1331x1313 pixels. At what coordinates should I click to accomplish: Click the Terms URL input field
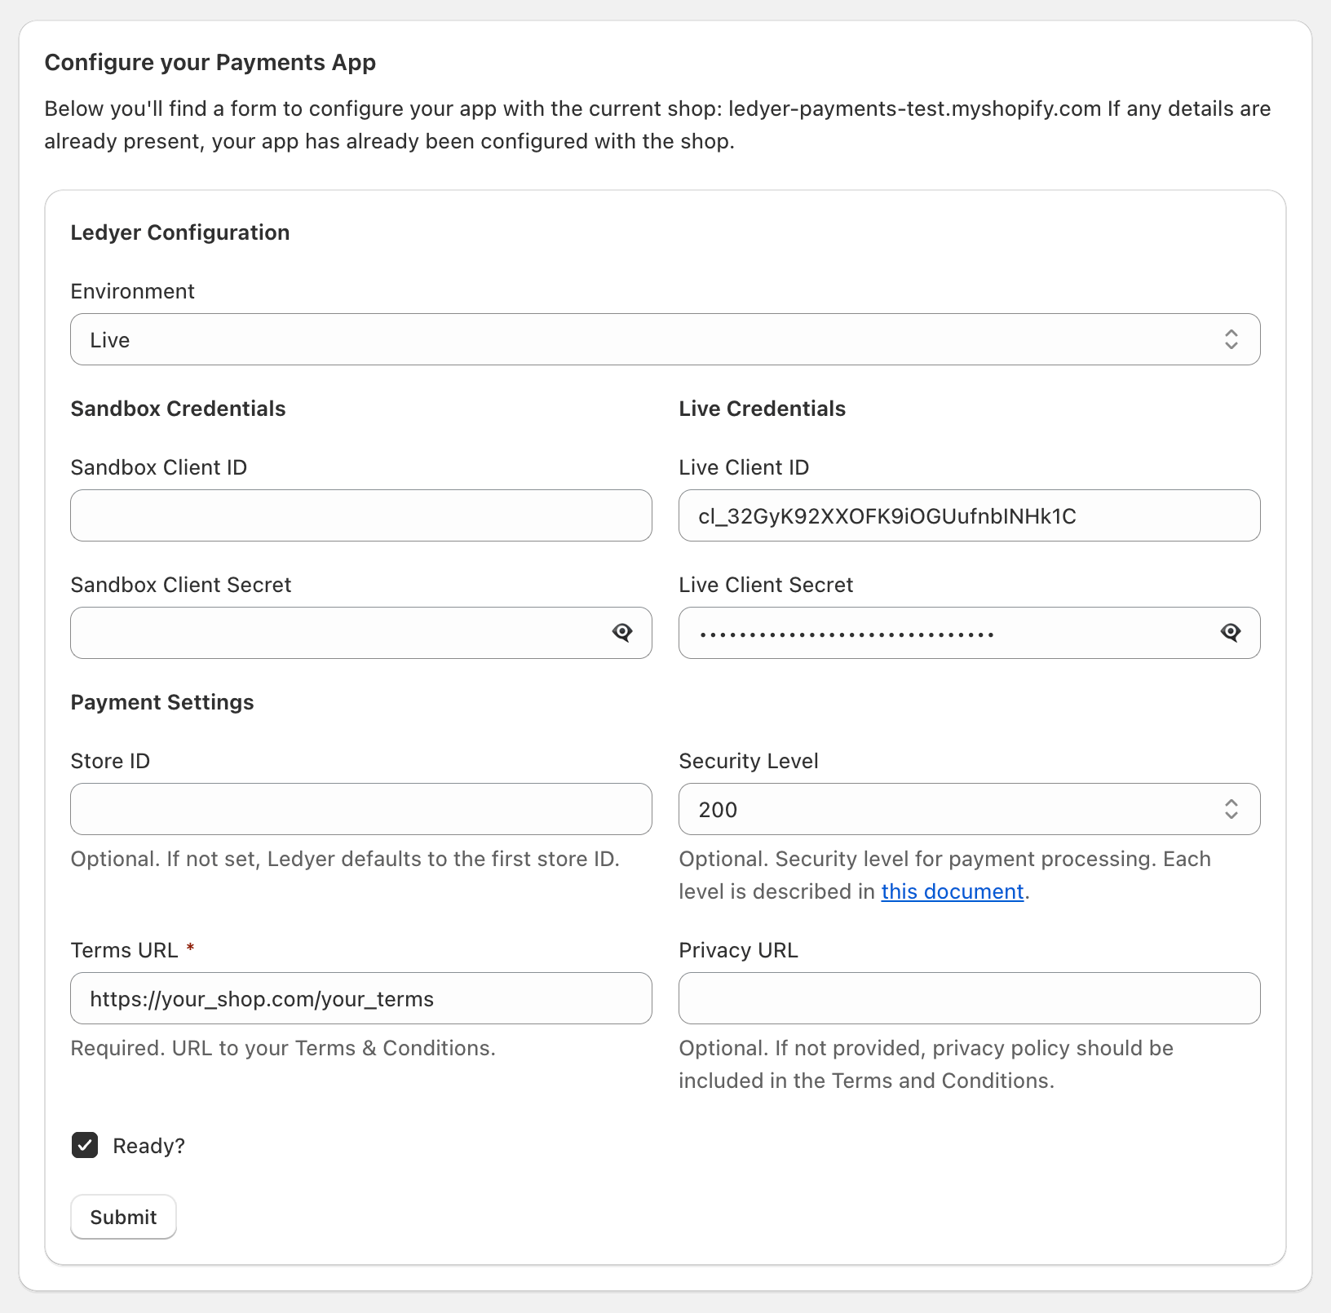coord(360,998)
